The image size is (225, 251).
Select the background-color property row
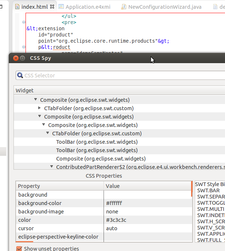(x=104, y=203)
